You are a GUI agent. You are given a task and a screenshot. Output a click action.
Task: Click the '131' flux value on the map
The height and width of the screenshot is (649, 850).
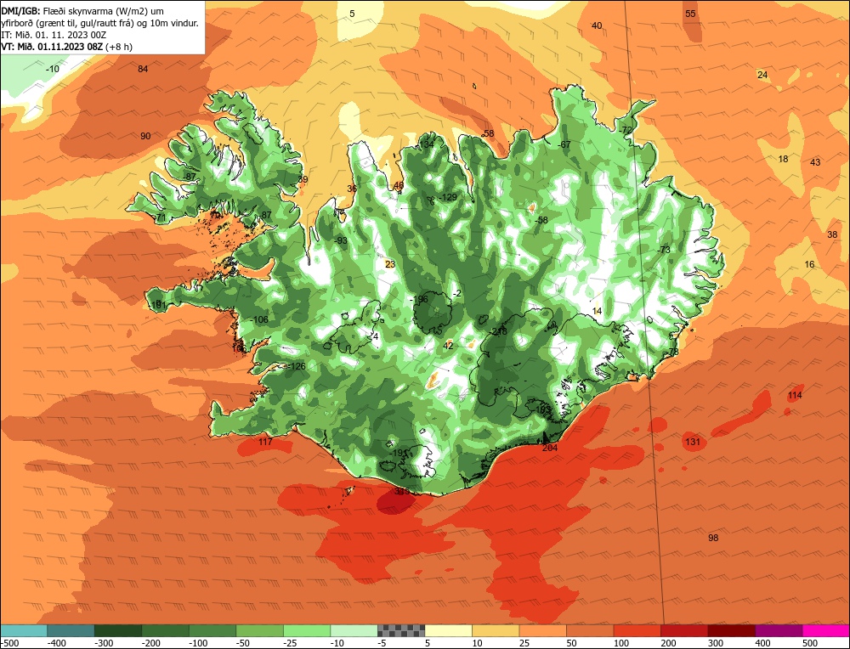point(692,442)
